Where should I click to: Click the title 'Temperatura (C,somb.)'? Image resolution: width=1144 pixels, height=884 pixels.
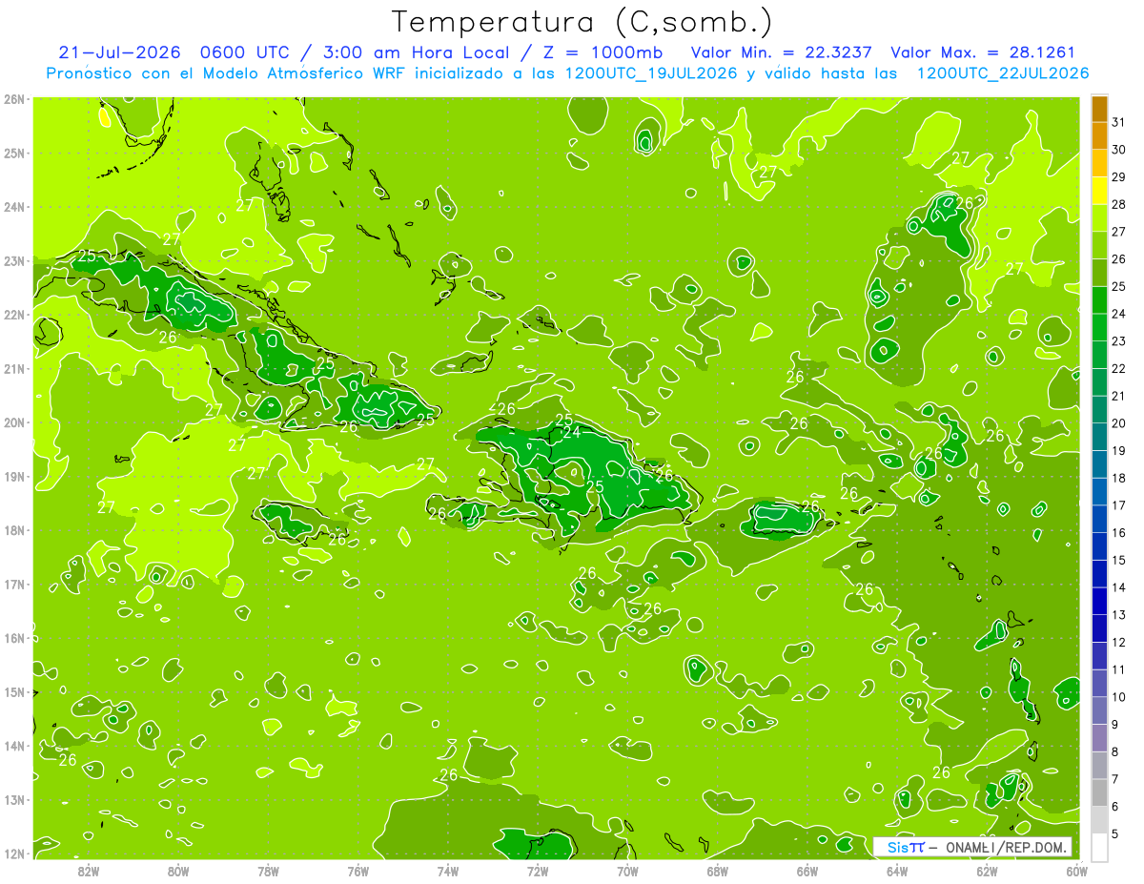pyautogui.click(x=582, y=22)
